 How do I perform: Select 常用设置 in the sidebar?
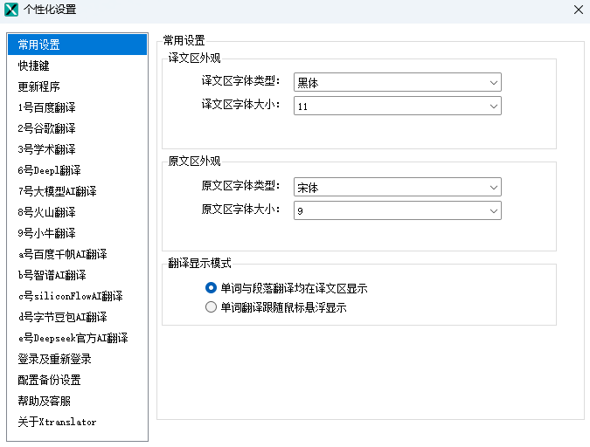point(39,45)
